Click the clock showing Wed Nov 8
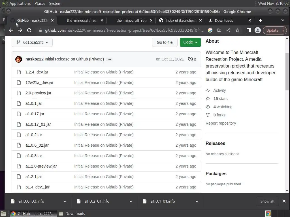This screenshot has height=217, width=290. (273, 3)
